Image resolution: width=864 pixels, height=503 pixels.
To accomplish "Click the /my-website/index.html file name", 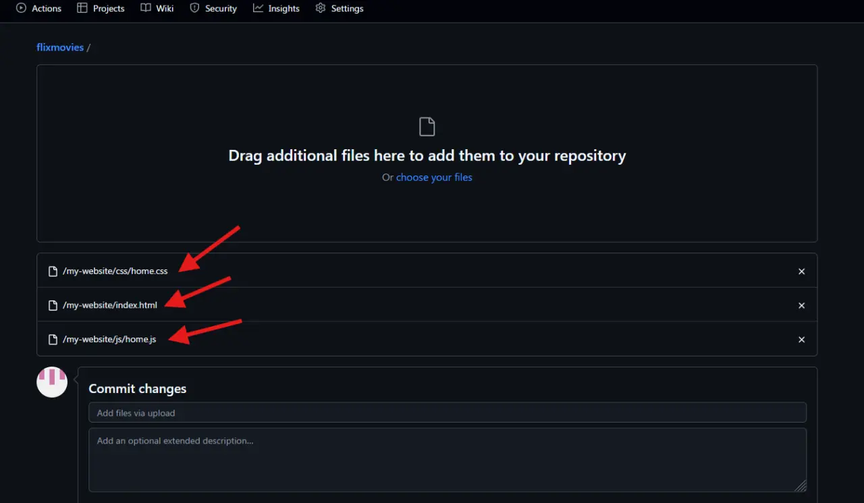I will pos(110,306).
